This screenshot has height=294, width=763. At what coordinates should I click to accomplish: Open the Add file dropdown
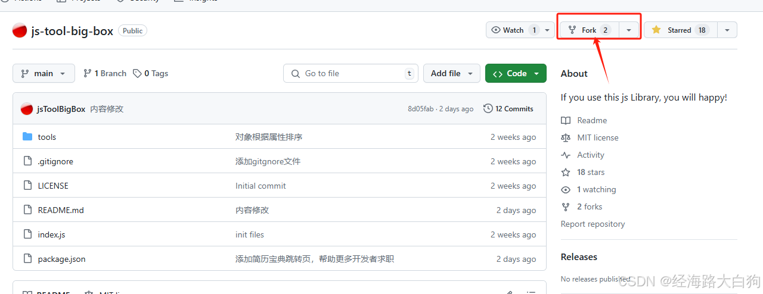(452, 73)
